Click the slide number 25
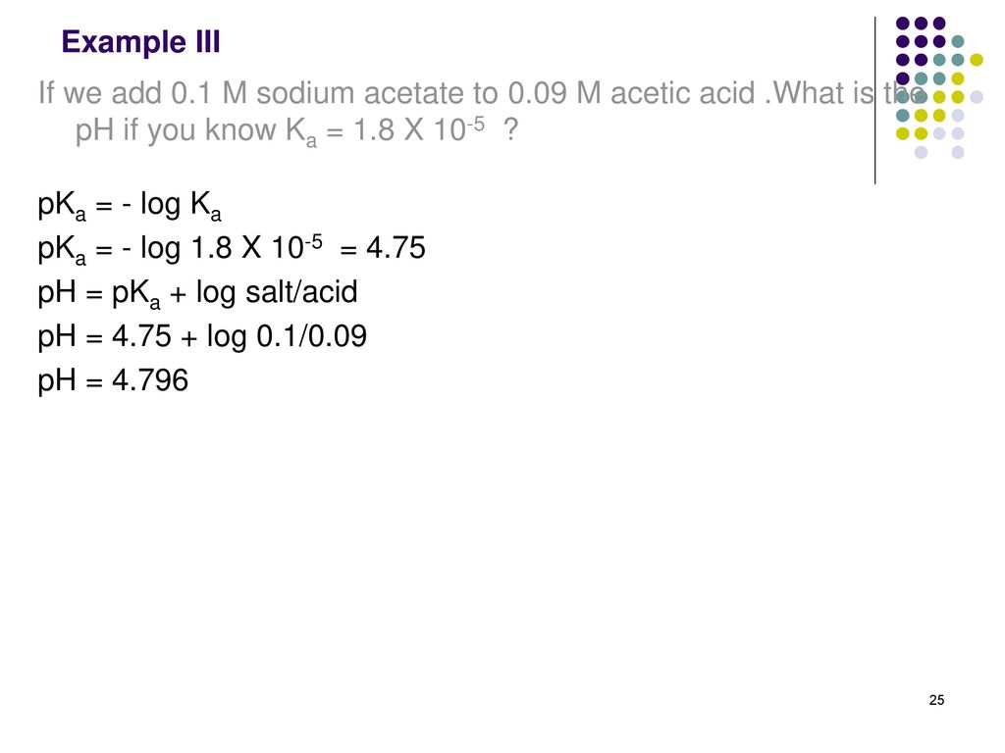The width and height of the screenshot is (1005, 753). [x=936, y=700]
